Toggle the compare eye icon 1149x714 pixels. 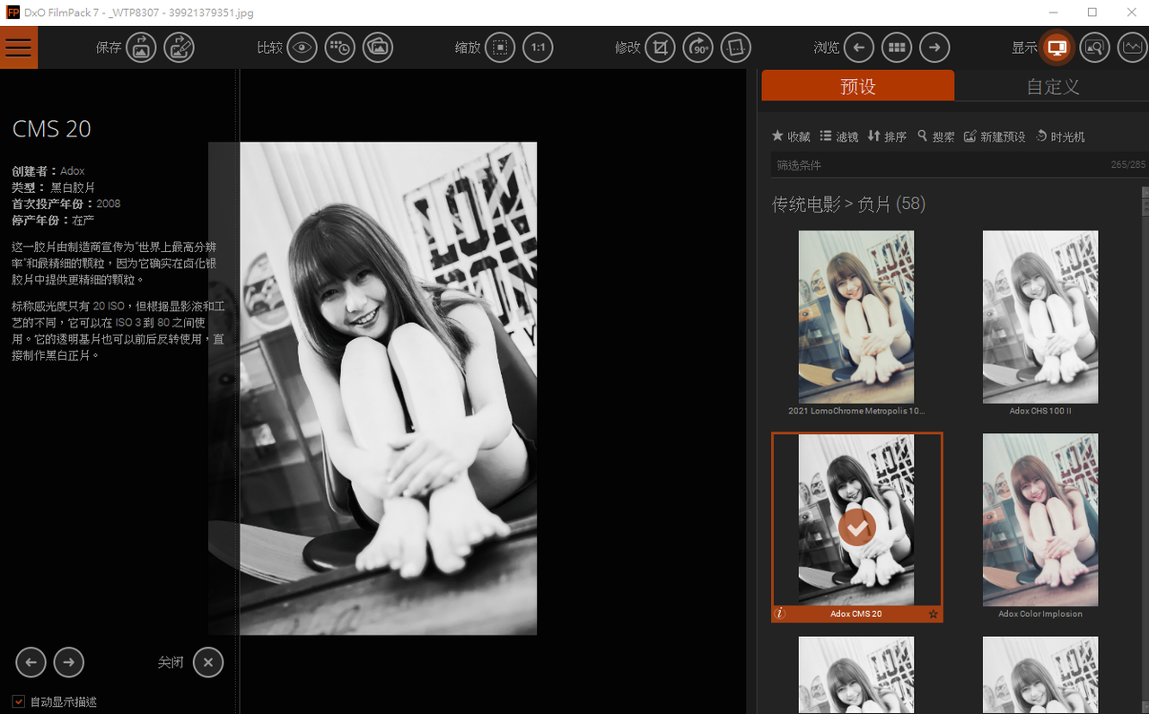click(x=303, y=48)
